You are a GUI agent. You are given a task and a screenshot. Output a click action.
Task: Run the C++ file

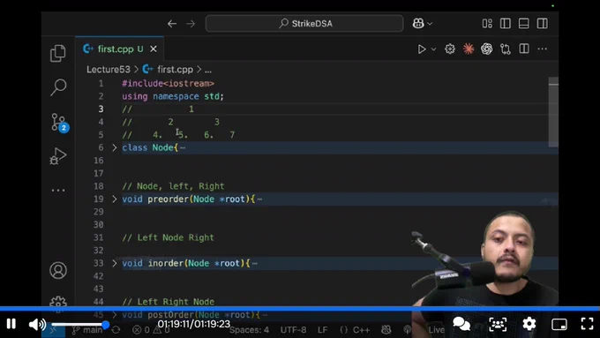point(422,49)
